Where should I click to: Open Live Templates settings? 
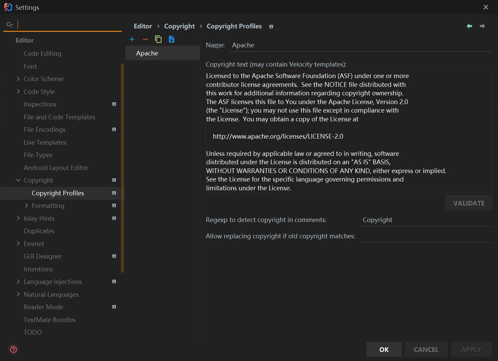click(45, 142)
